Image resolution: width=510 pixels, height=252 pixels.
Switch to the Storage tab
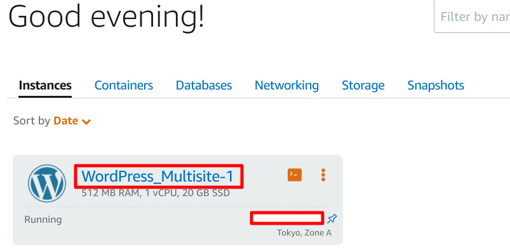click(363, 85)
